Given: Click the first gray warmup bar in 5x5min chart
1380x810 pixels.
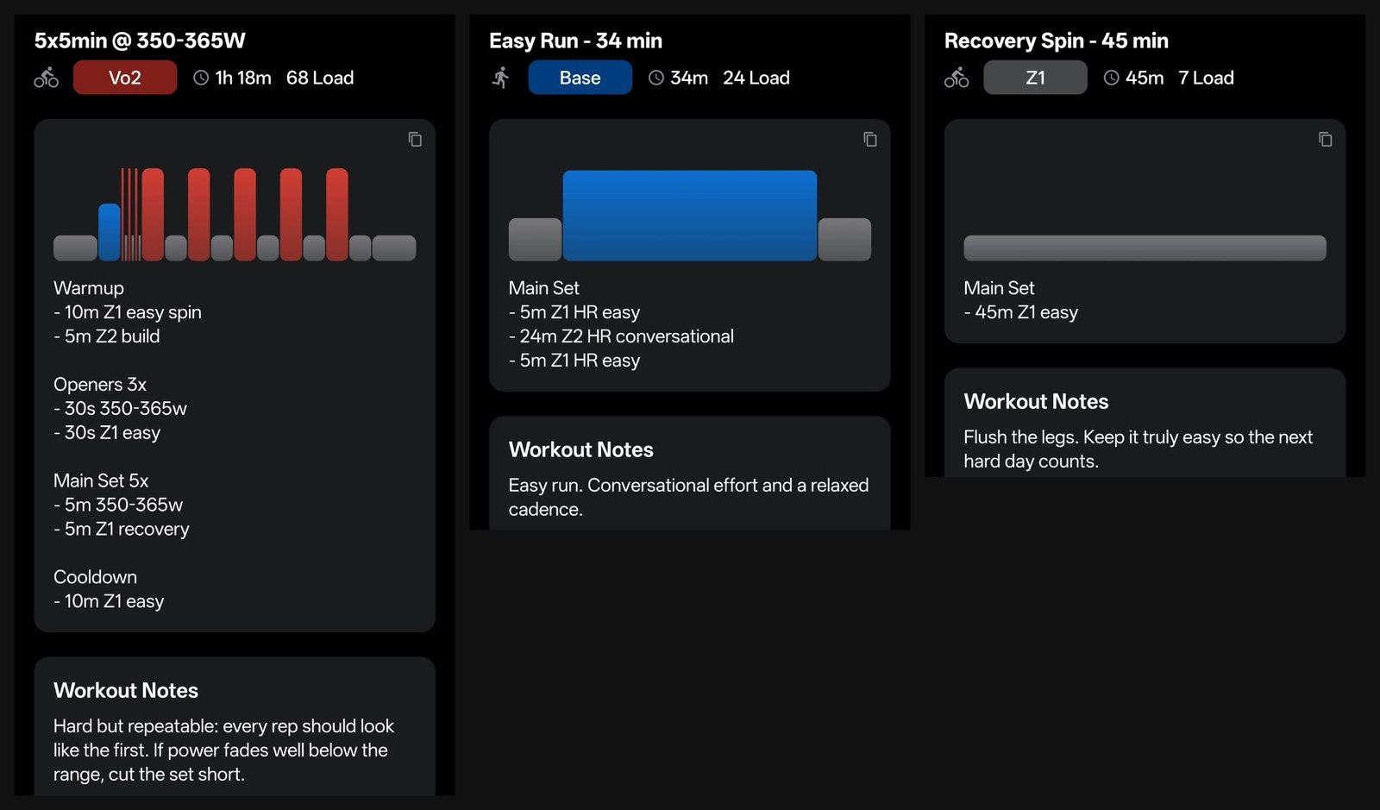Looking at the screenshot, I should point(75,248).
